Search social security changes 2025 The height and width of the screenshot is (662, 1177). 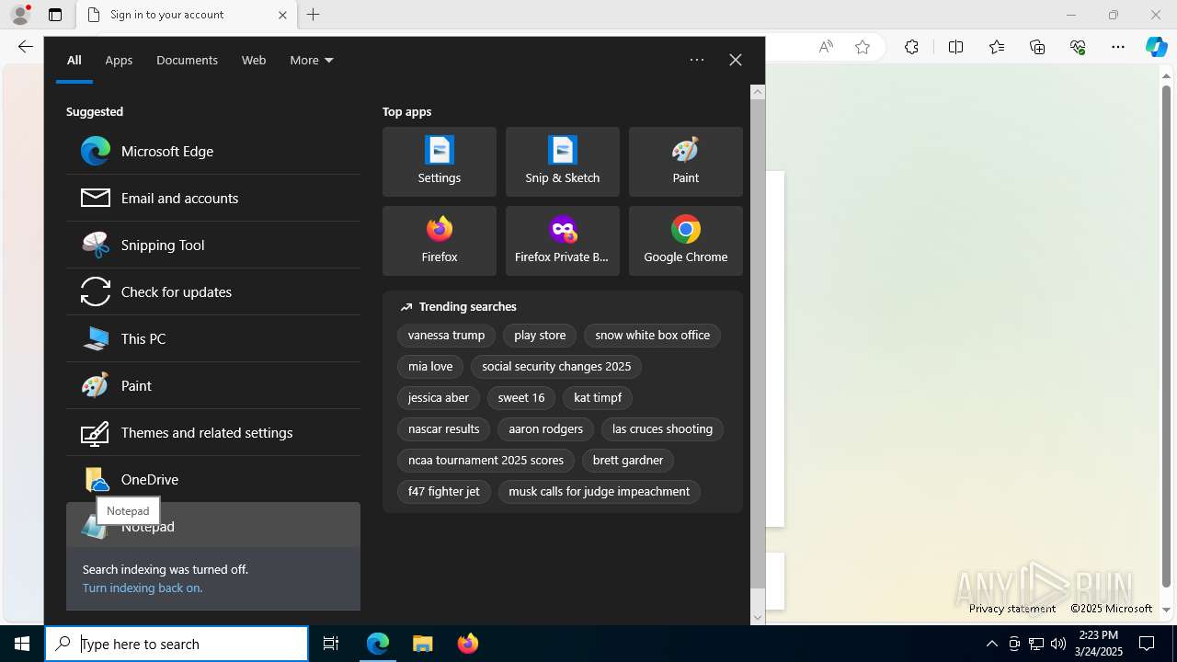[x=556, y=367]
